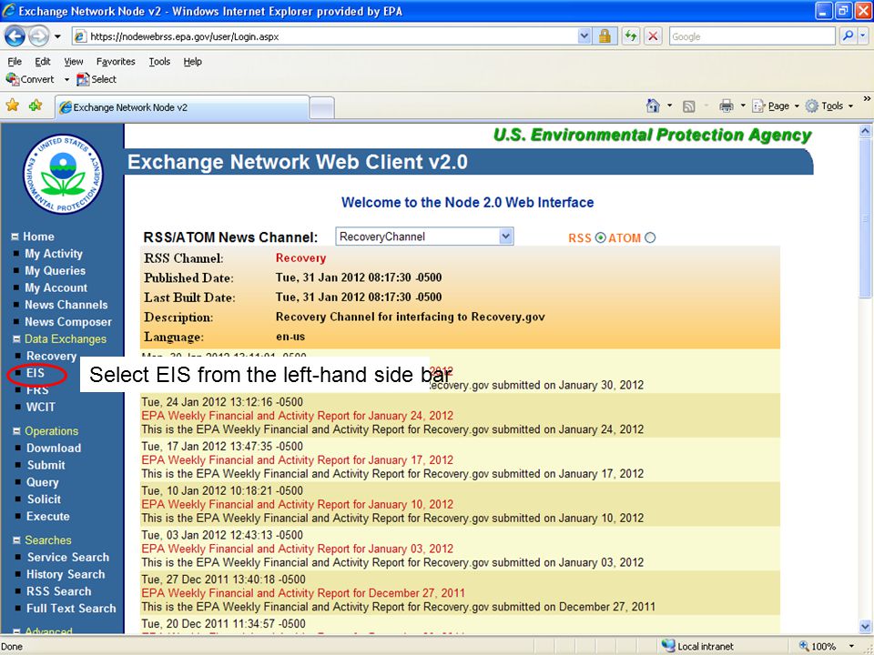
Task: Click the Google search input field
Action: click(752, 36)
